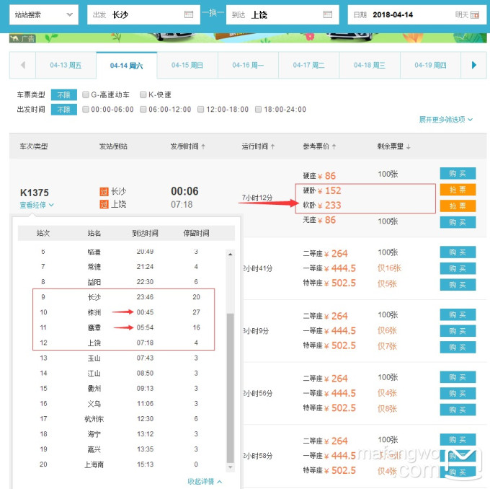Enable the K-快速 train type checkbox

pos(143,94)
